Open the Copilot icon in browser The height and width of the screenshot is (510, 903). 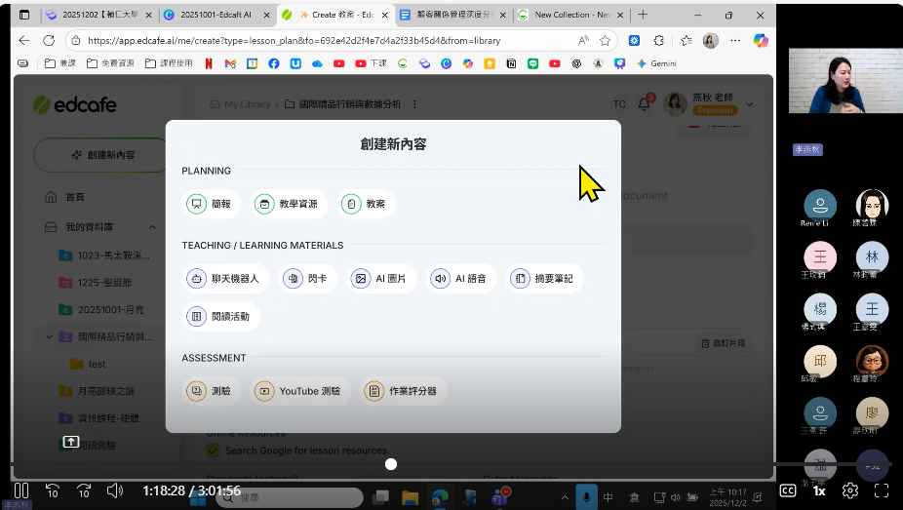click(x=761, y=40)
